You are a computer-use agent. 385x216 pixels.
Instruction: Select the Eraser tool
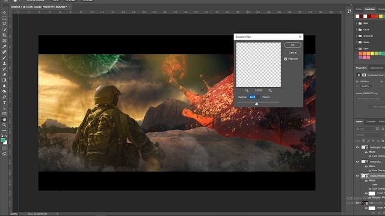click(x=4, y=74)
